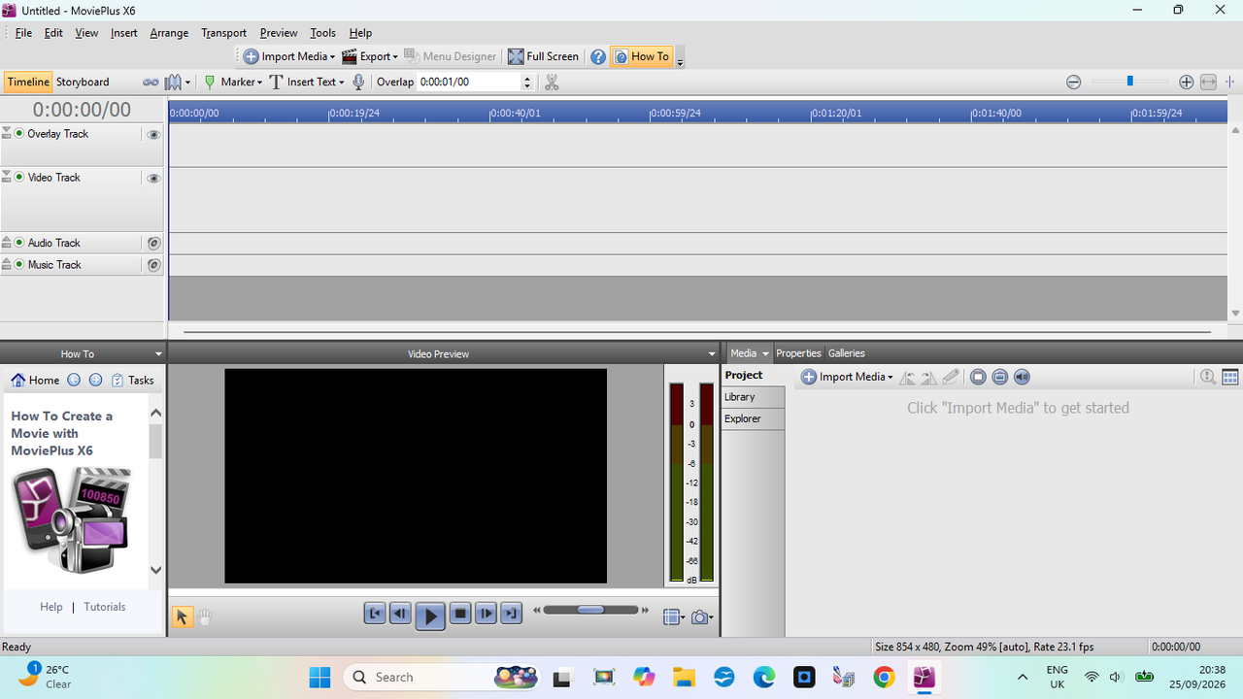Click the timeline zoom slider handle
Screen dimensions: 1243x699
click(1129, 82)
